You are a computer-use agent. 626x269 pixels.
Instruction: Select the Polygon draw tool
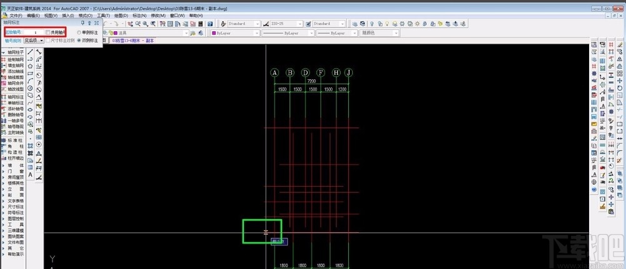point(30,66)
